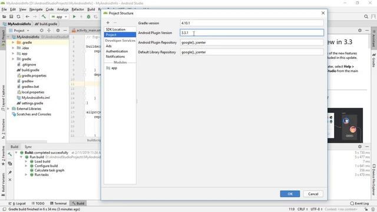Click Collapse All icon in Project panel
This screenshot has height=212, width=377.
49,31
